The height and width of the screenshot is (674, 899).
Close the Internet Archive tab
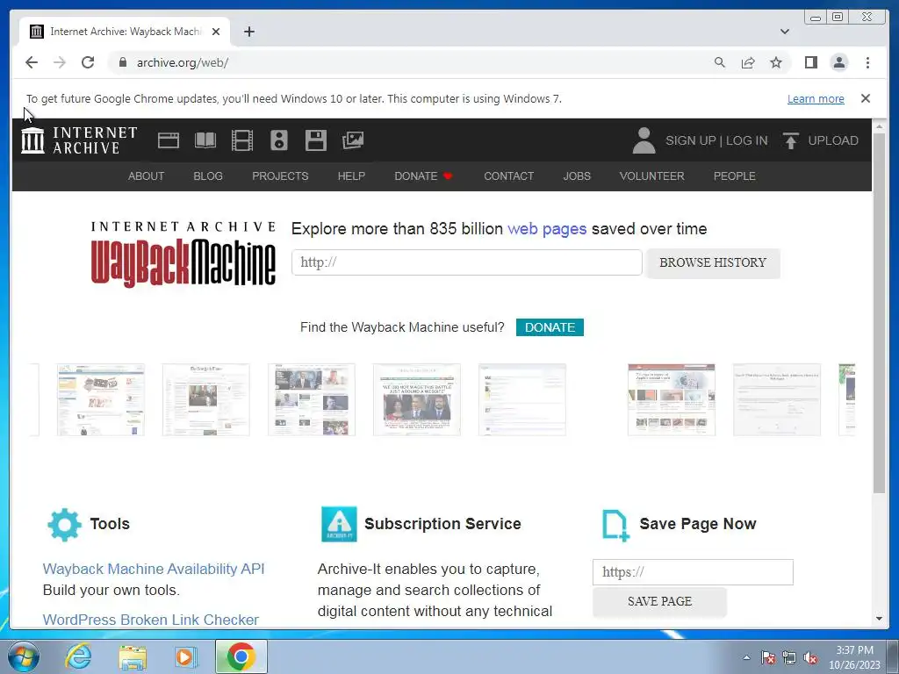click(x=216, y=32)
